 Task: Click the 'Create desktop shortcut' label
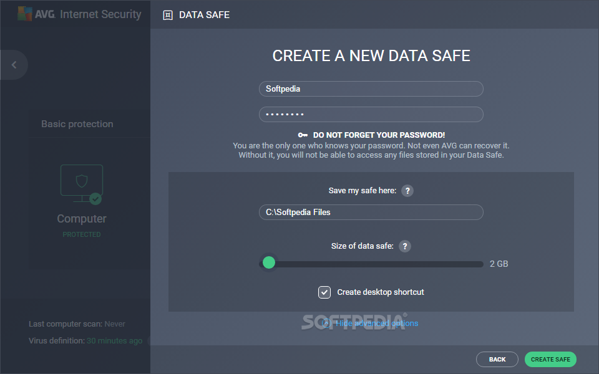point(381,292)
